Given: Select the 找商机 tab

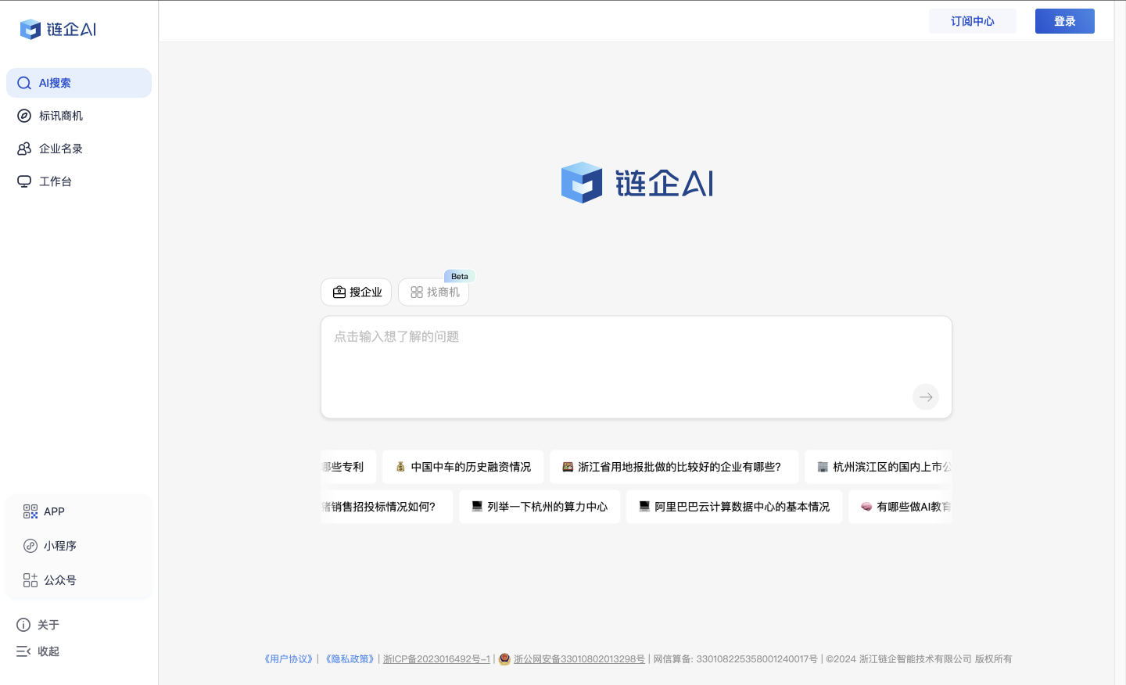Looking at the screenshot, I should click(434, 292).
